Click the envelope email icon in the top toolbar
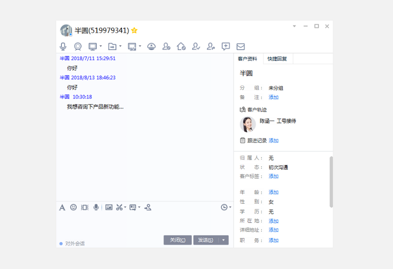 click(241, 47)
